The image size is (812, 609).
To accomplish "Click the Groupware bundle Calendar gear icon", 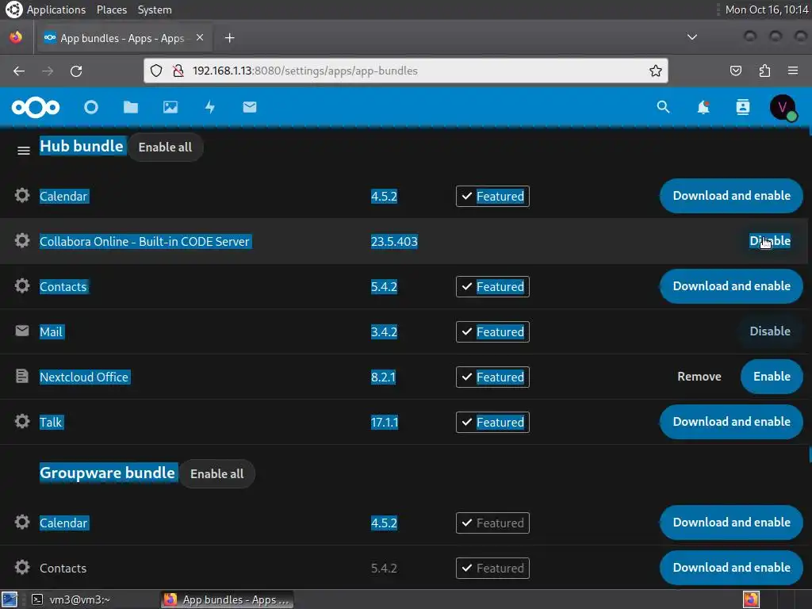I will tap(21, 522).
